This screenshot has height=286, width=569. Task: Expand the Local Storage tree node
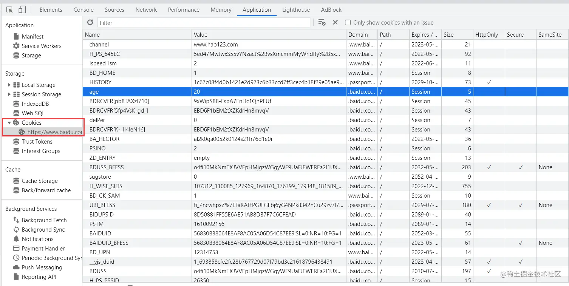9,85
